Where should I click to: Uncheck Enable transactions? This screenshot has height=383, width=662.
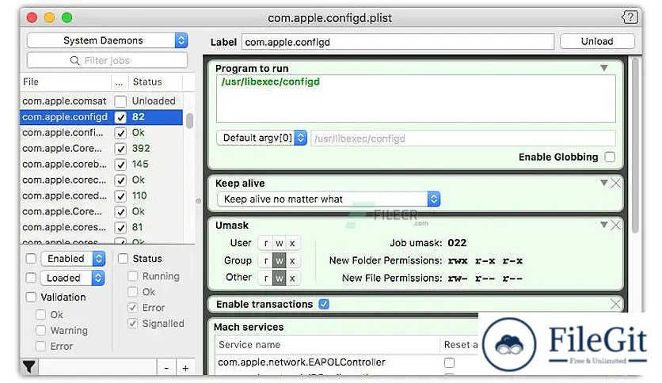pyautogui.click(x=324, y=304)
